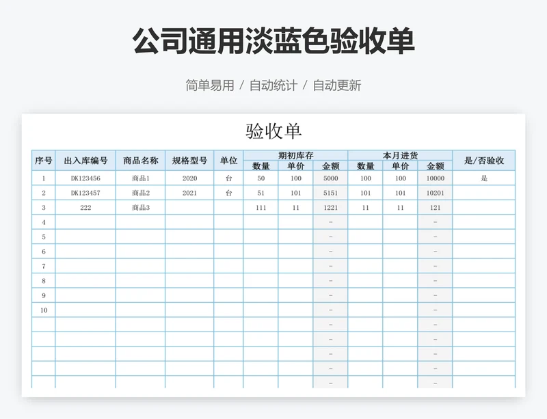Image resolution: width=547 pixels, height=419 pixels.
Task: Select the 公司通用淡蓝色验收单 heading
Action: pos(273,41)
